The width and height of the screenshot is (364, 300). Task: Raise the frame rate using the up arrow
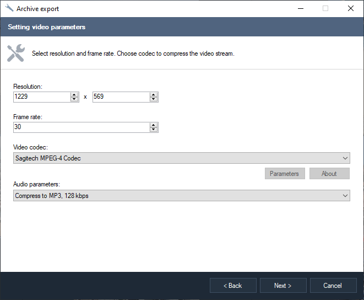click(154, 125)
